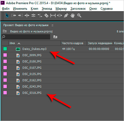
Task: Open the Справка menu
Action: point(107,9)
